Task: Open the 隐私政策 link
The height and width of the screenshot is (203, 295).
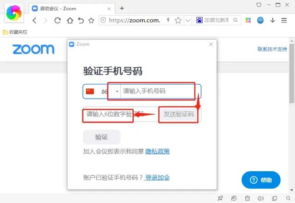Action: pyautogui.click(x=157, y=151)
